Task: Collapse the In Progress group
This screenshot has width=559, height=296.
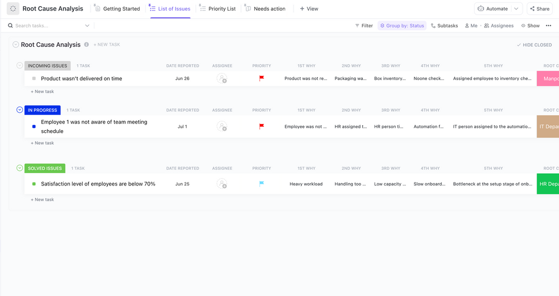Action: click(20, 110)
